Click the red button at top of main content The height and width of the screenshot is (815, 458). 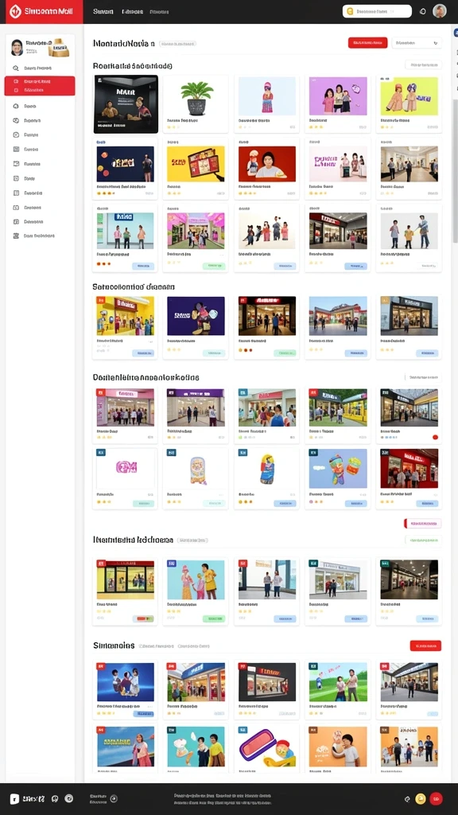coord(367,43)
